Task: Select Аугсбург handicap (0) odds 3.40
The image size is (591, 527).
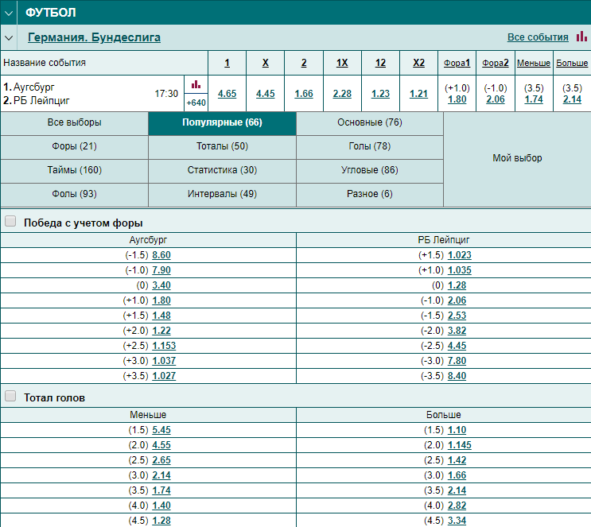Action: pos(161,285)
